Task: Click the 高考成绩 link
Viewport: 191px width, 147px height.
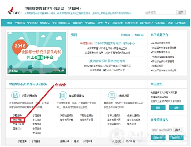Action: (x=131, y=124)
